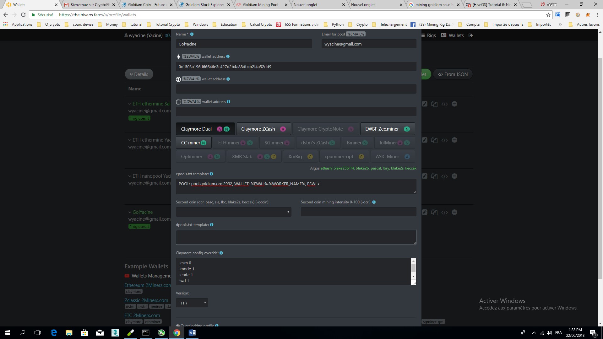Open the Windows notification center icon
The image size is (603, 339).
(593, 333)
